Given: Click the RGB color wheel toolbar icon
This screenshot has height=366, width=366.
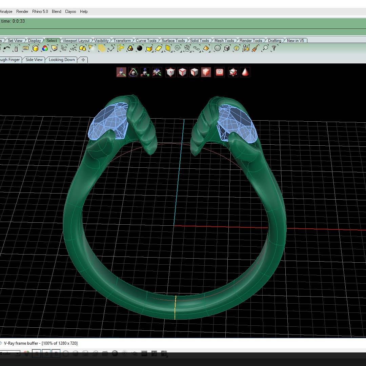Looking at the screenshot, I should point(45,48).
